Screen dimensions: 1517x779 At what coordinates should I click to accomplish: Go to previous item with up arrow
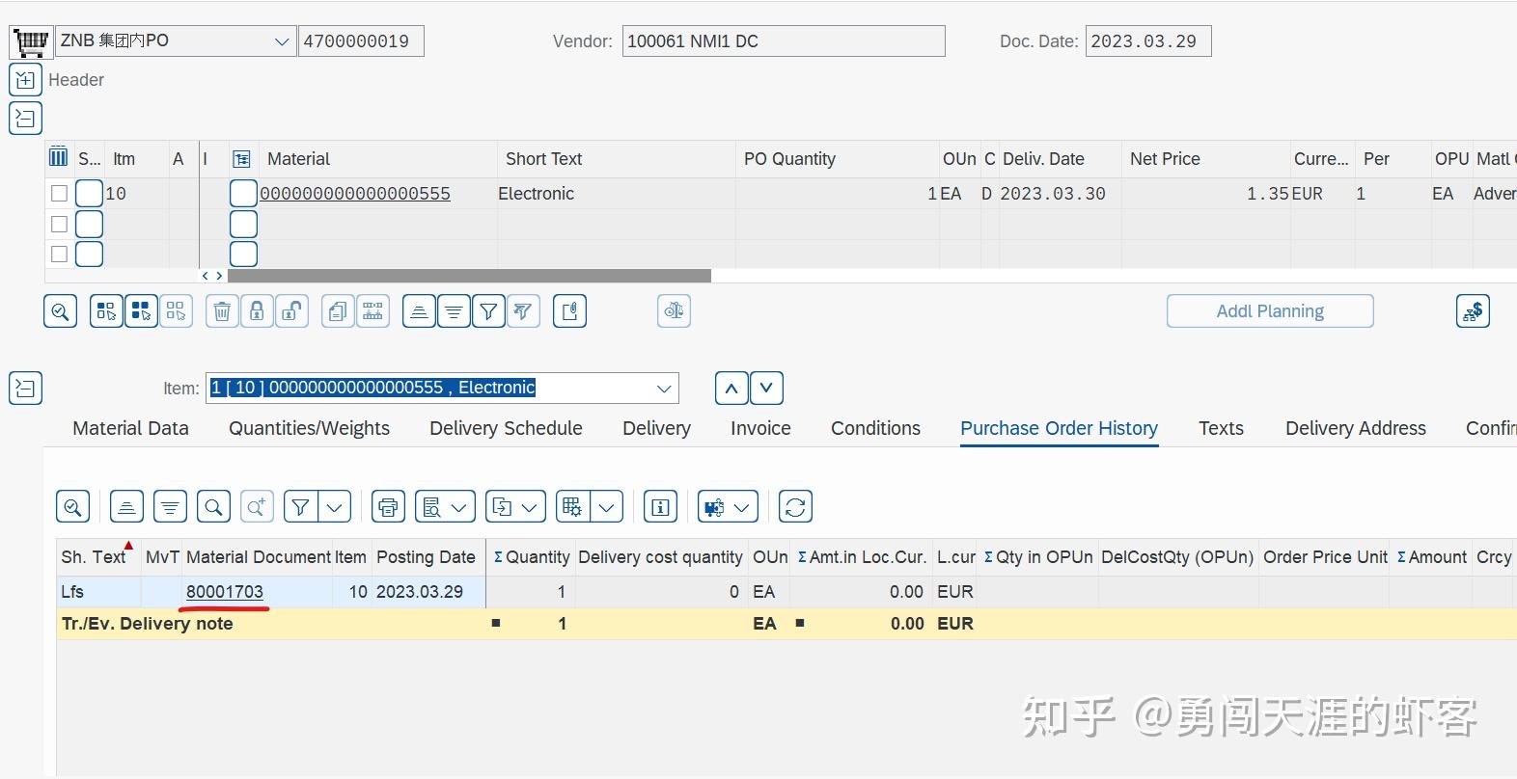731,389
